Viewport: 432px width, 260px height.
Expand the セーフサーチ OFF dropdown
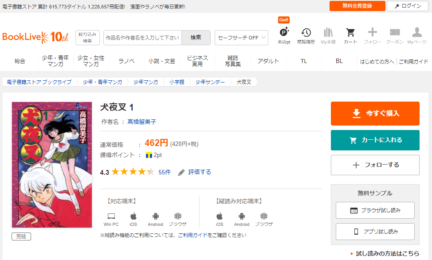coord(241,38)
